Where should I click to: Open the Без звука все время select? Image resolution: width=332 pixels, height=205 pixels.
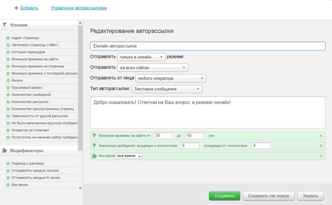pos(129,156)
